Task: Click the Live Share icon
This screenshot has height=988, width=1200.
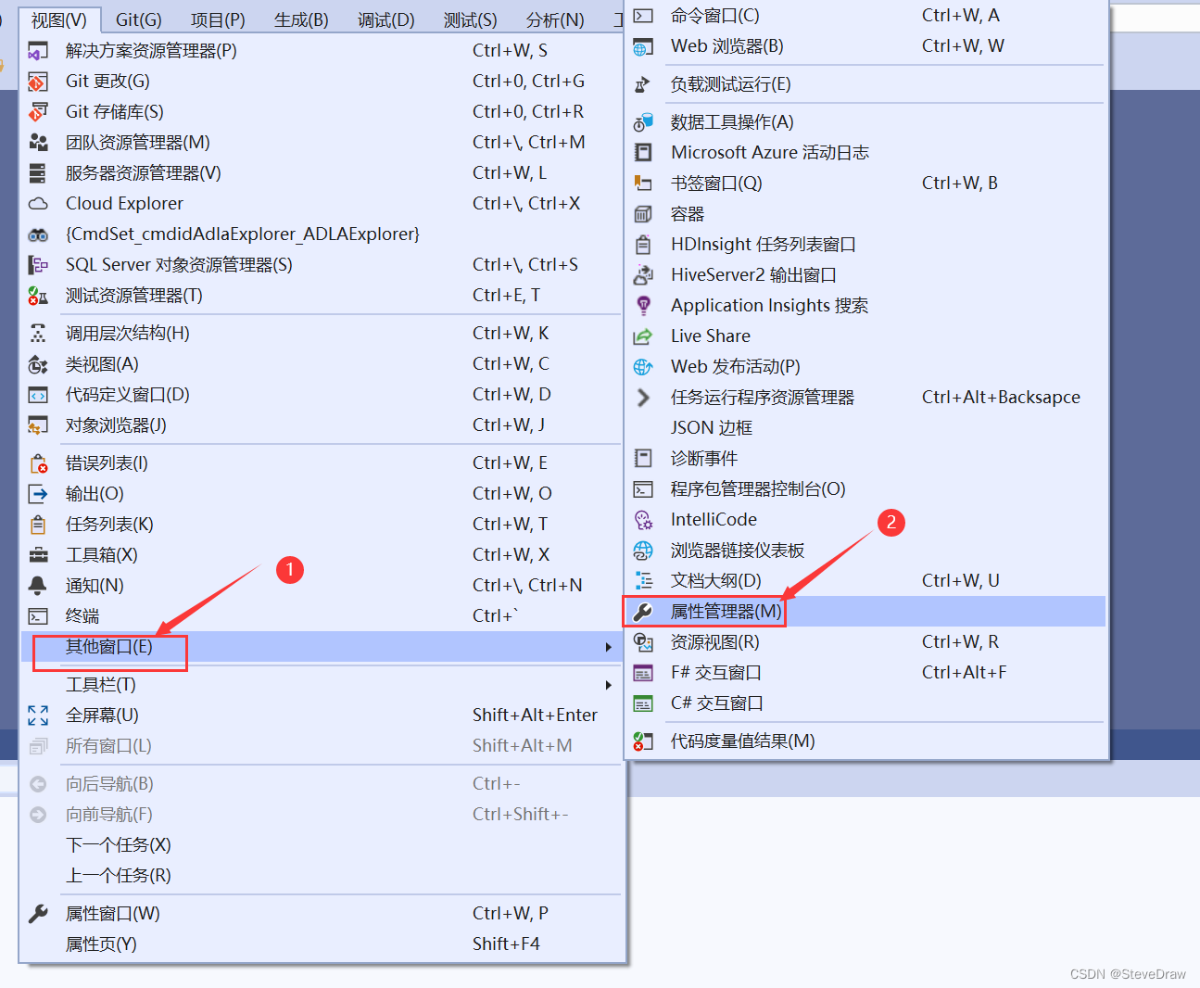Action: pos(643,336)
